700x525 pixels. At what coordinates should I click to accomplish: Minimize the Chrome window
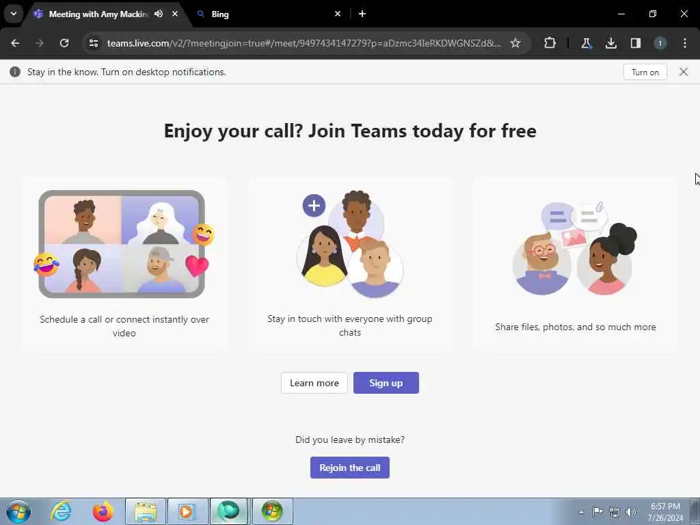pos(621,14)
